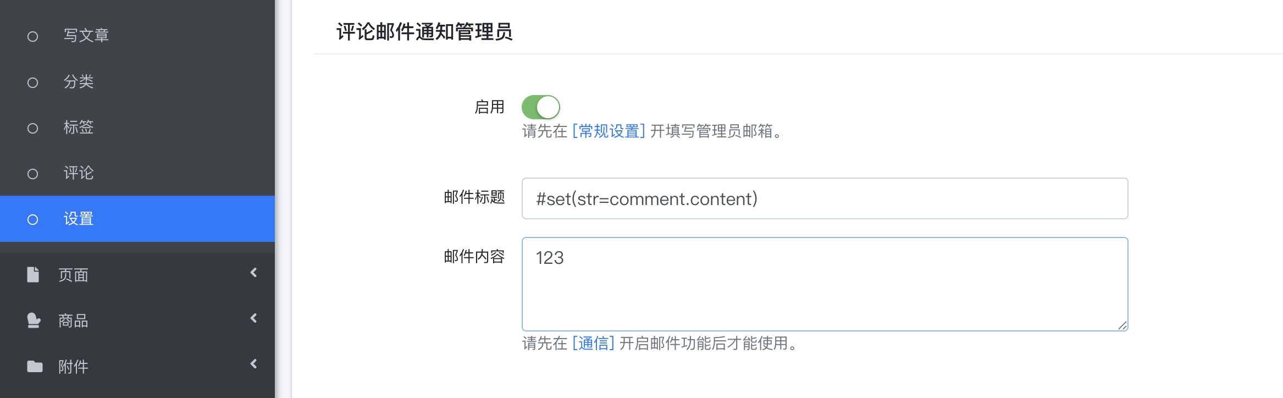This screenshot has width=1283, height=398.
Task: Expand the 页面 menu chevron
Action: tap(253, 273)
